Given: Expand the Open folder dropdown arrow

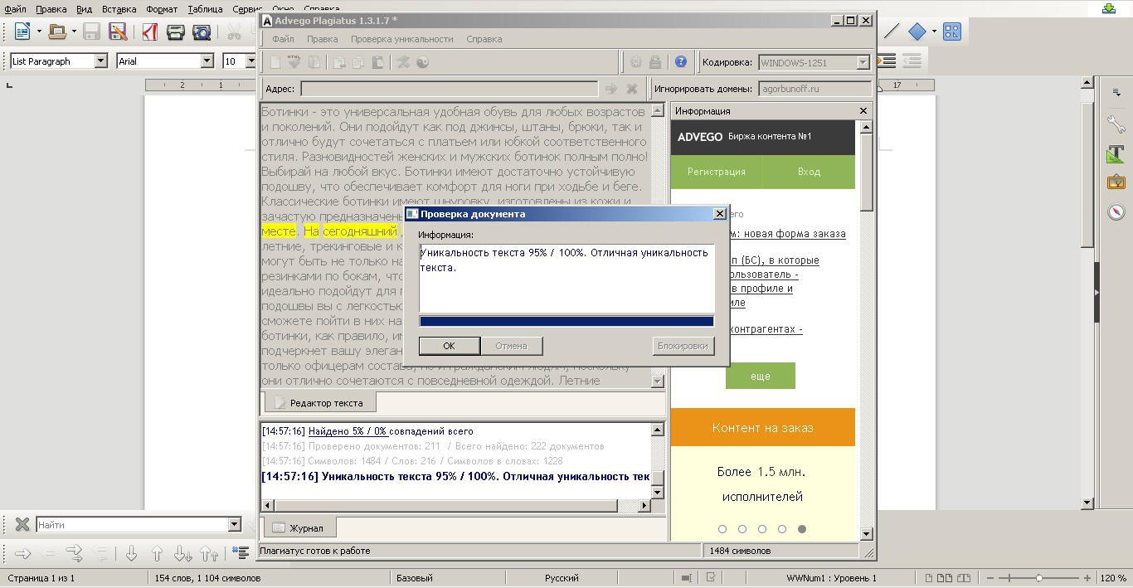Looking at the screenshot, I should 74,32.
